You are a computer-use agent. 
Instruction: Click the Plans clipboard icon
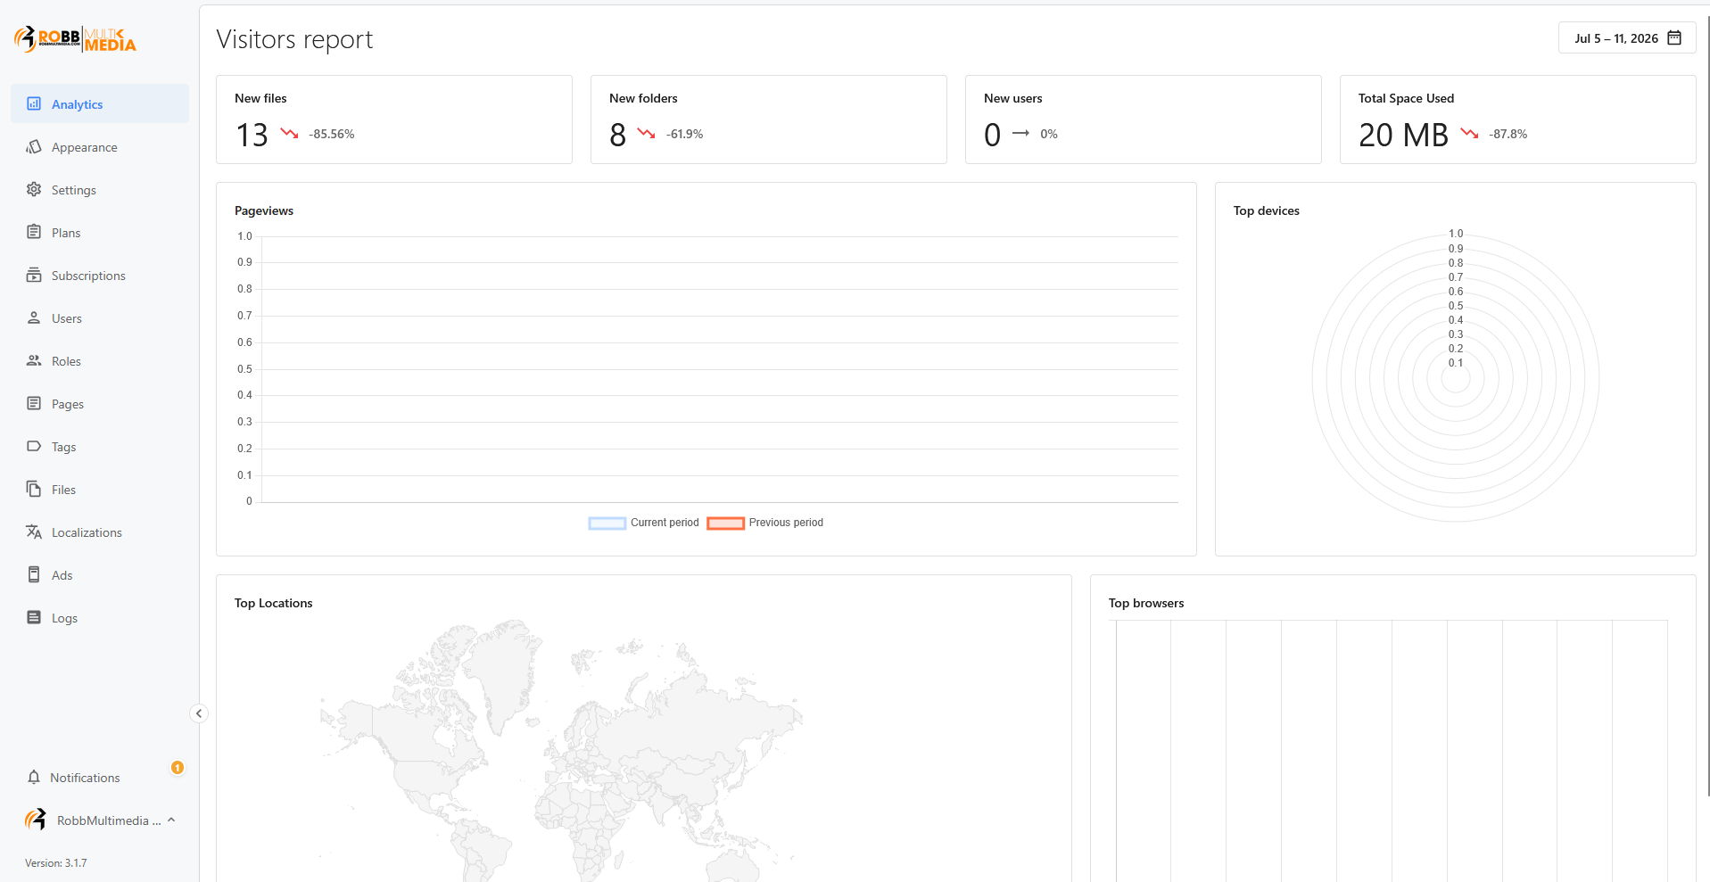click(x=34, y=232)
